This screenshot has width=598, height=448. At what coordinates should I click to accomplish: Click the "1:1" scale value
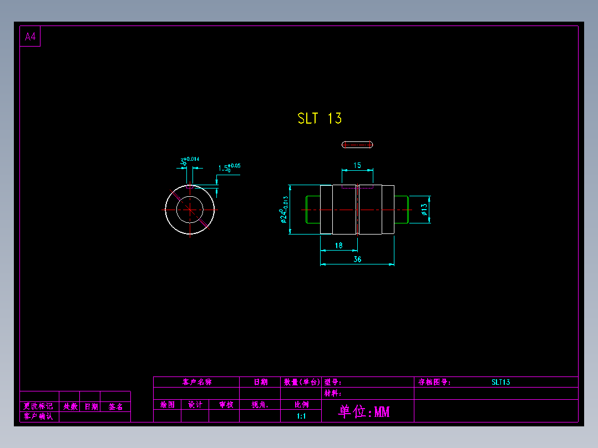pyautogui.click(x=301, y=416)
